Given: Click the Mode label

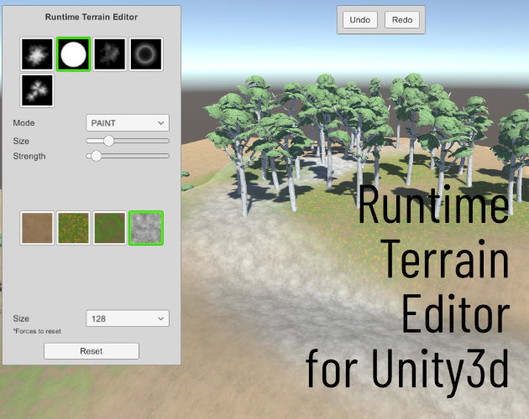Looking at the screenshot, I should [x=24, y=123].
